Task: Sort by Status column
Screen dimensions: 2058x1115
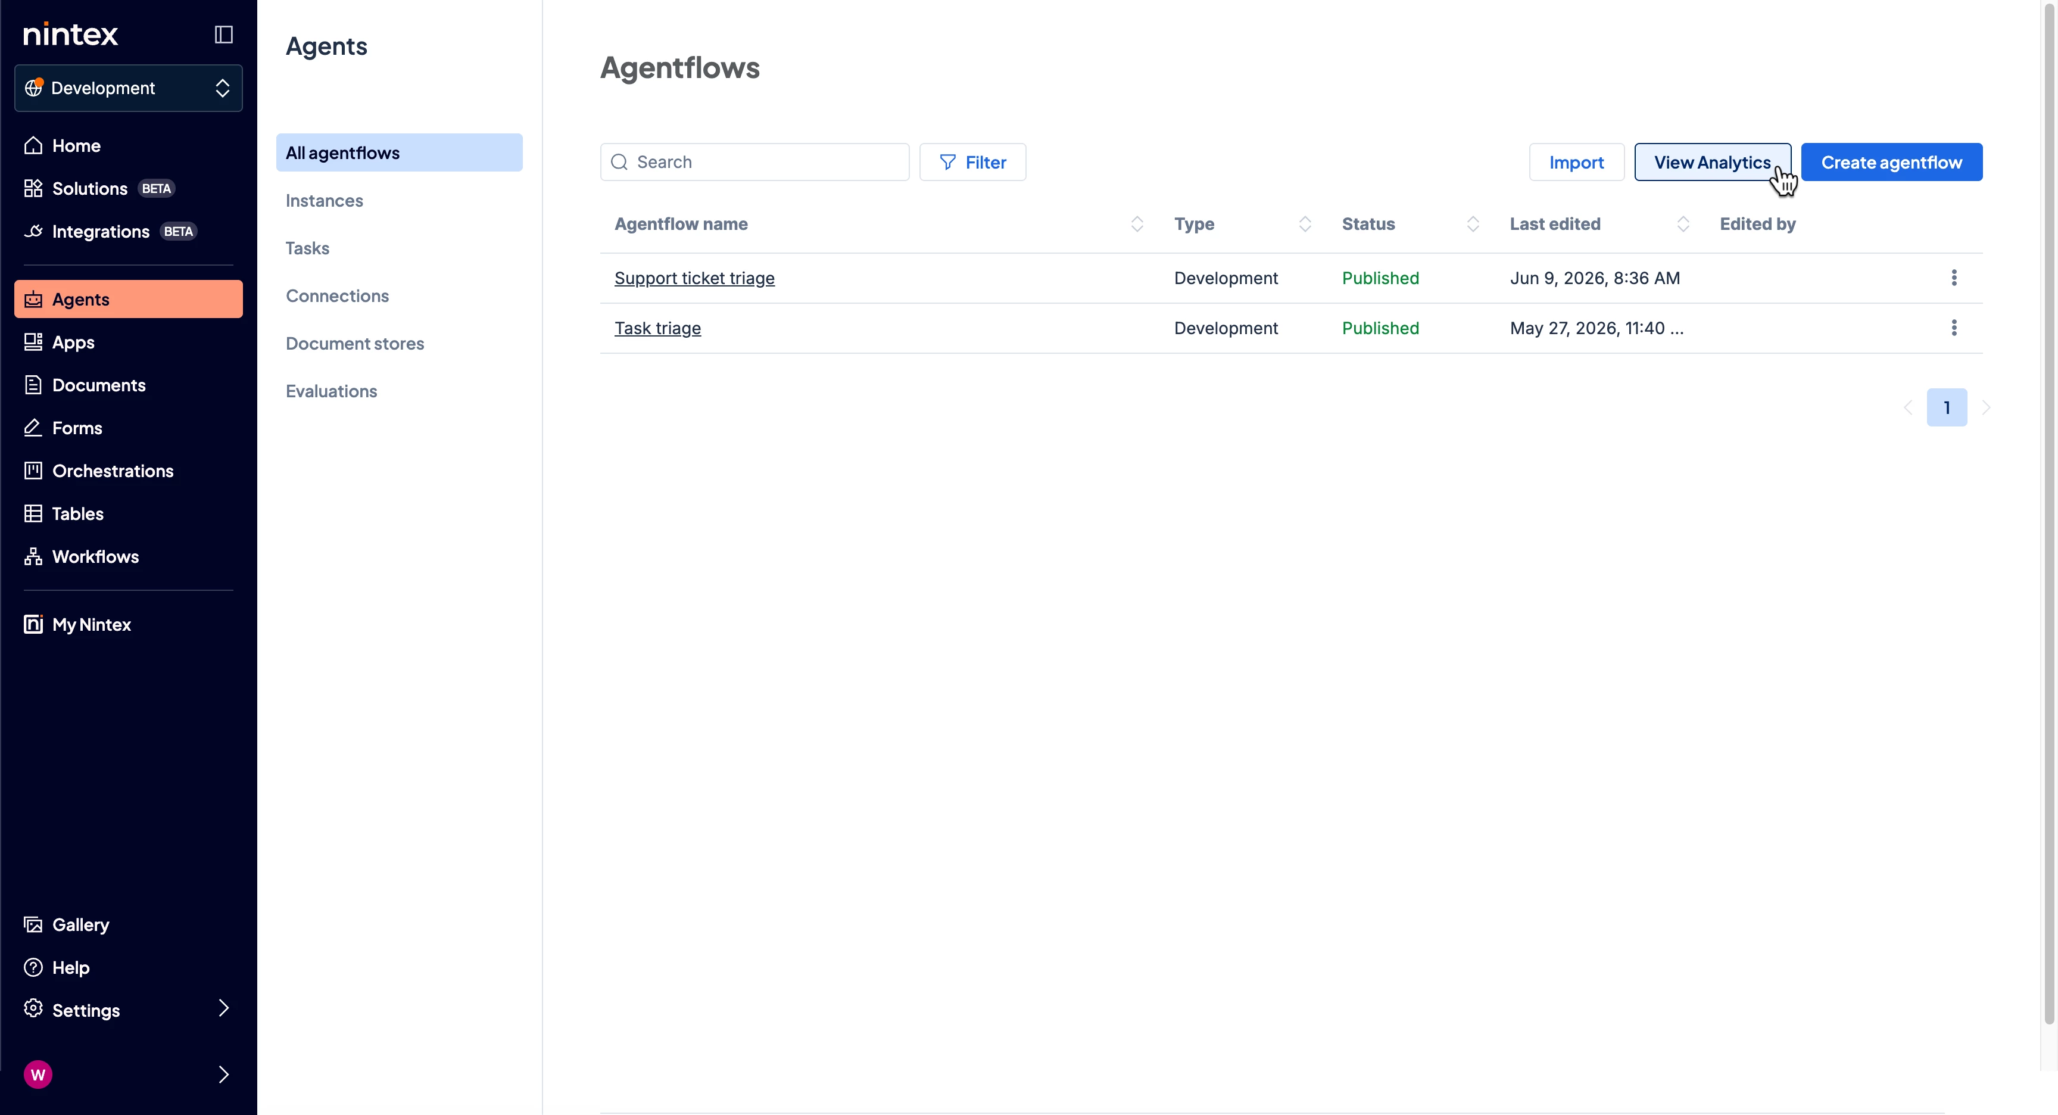Action: [1473, 225]
